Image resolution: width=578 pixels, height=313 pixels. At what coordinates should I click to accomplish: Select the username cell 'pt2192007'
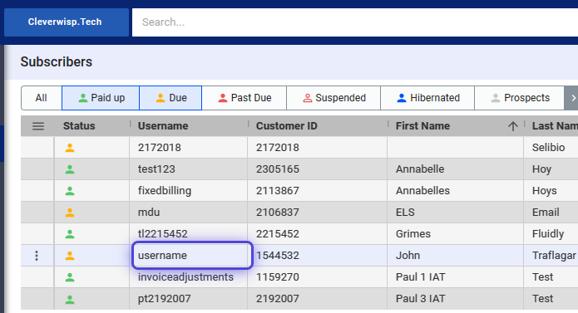188,299
